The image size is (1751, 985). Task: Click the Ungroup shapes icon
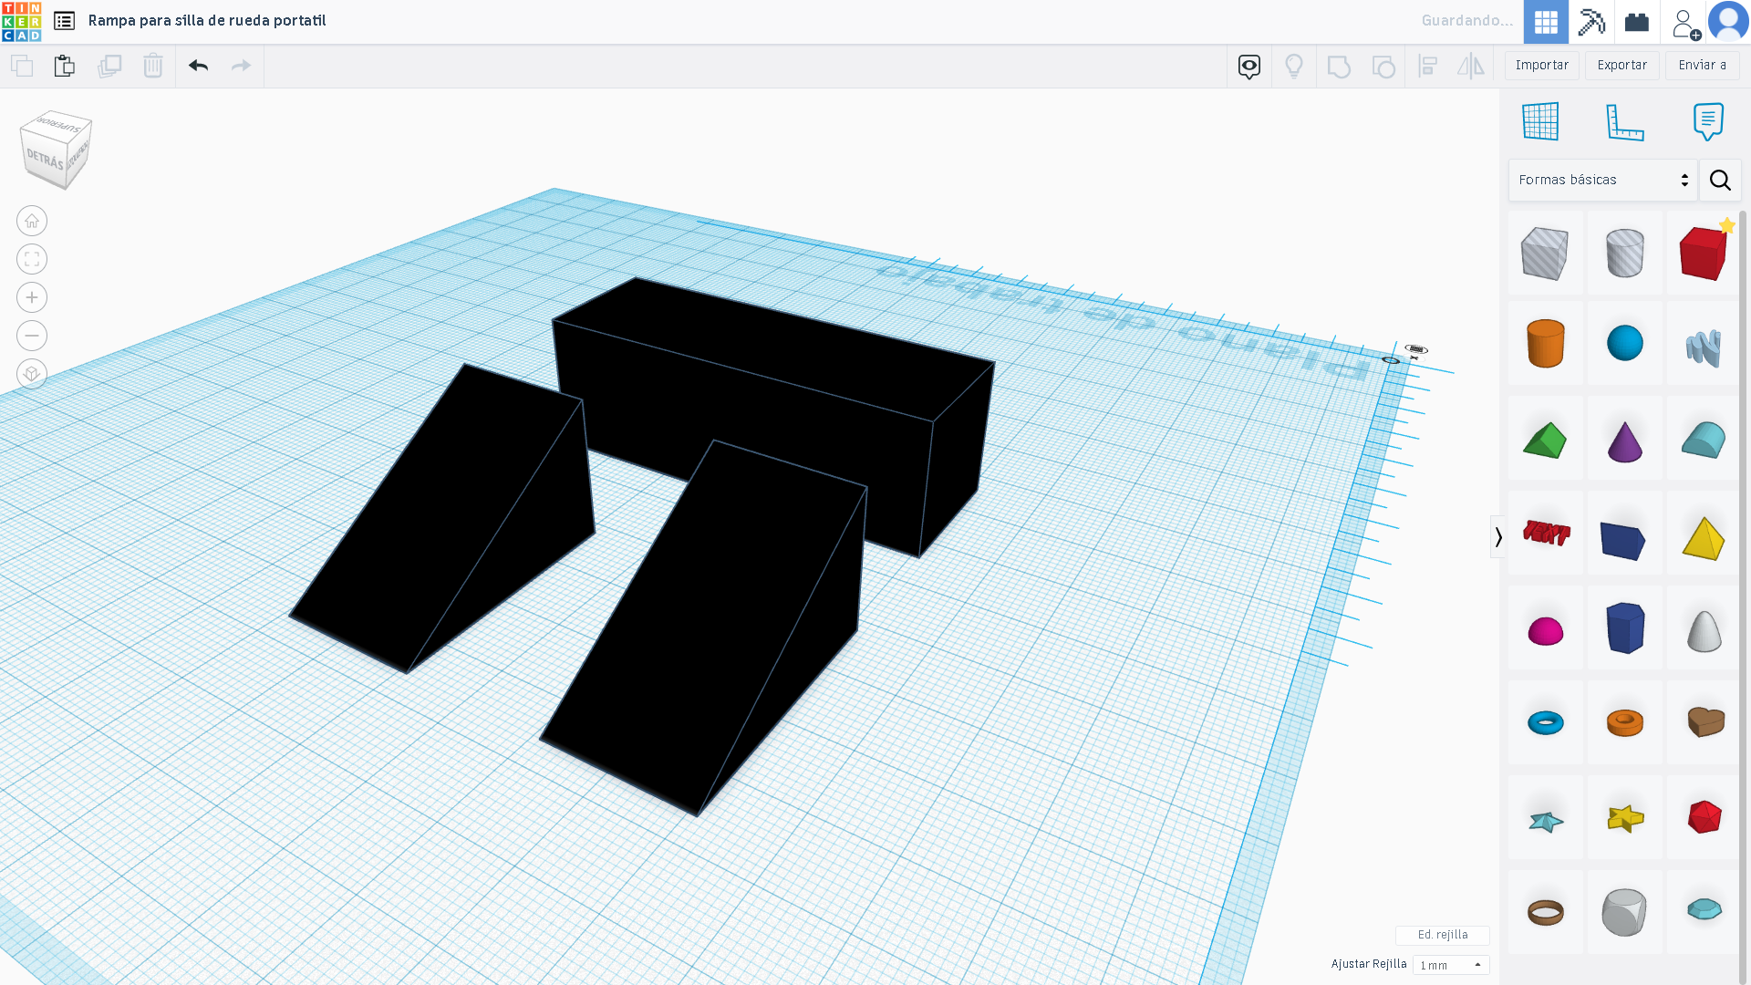(1383, 66)
